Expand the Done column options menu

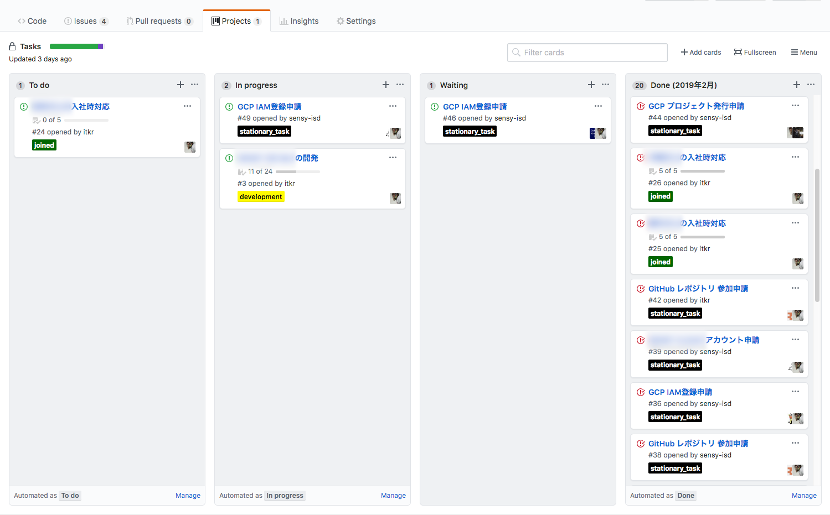(811, 85)
